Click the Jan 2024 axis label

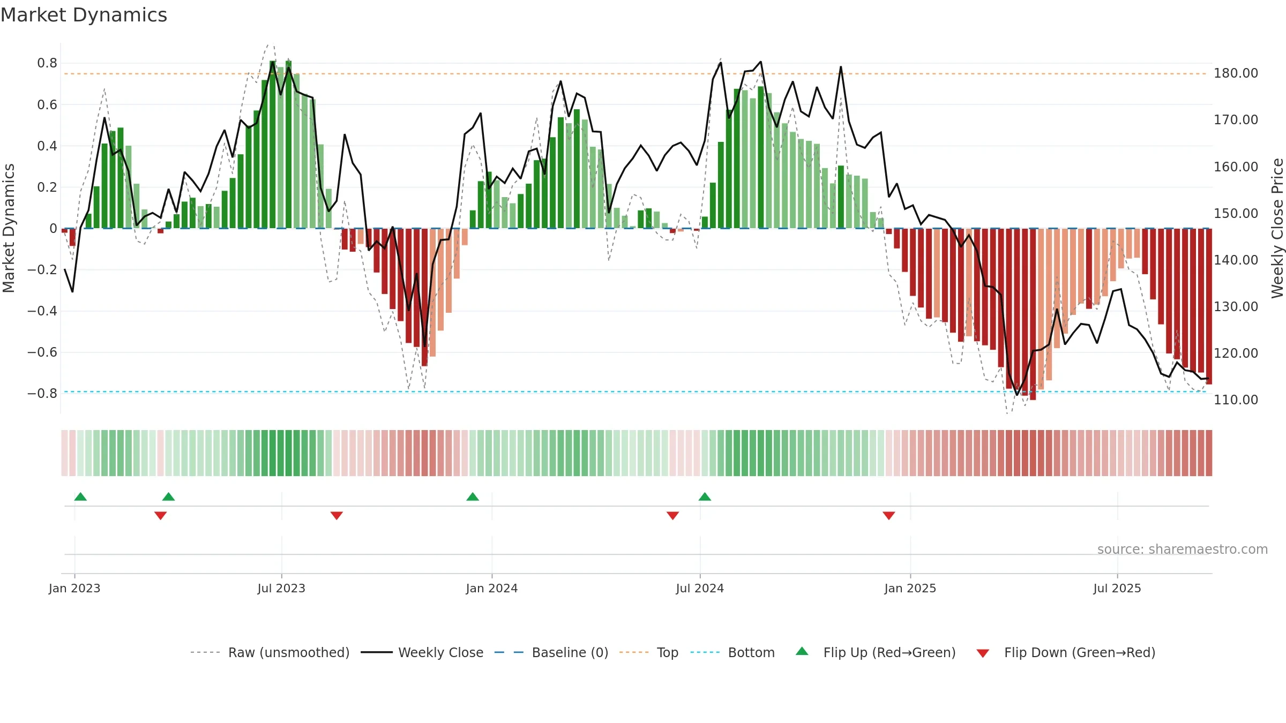click(x=492, y=588)
